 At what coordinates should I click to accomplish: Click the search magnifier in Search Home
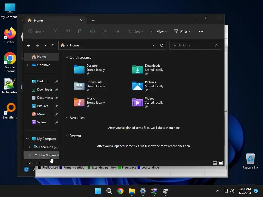[x=216, y=45]
